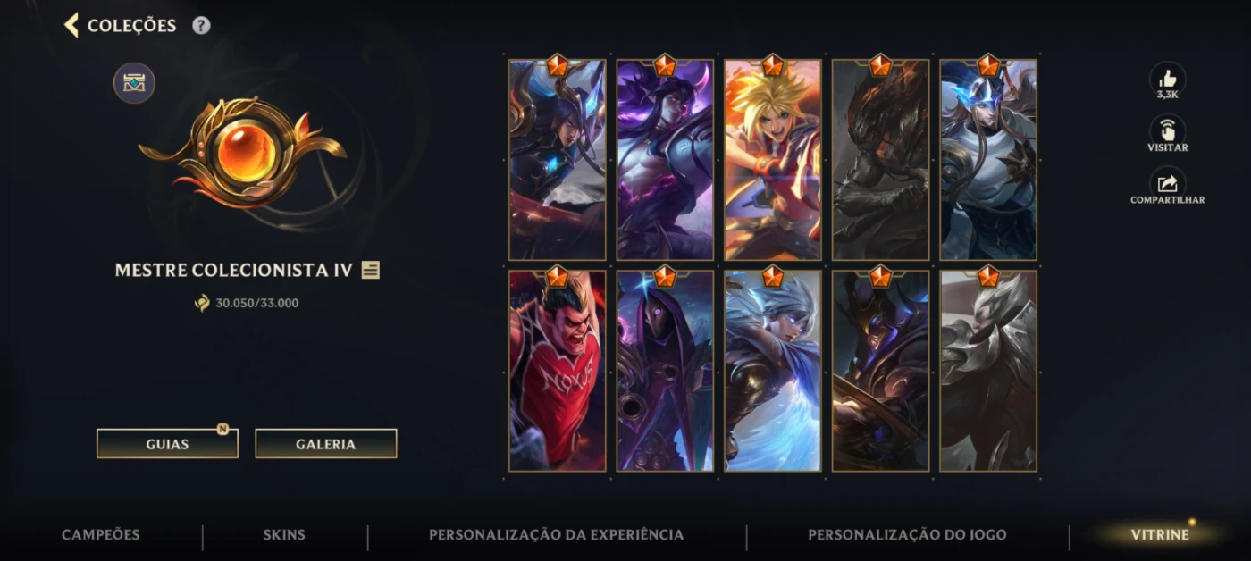This screenshot has width=1251, height=561.
Task: Share the showcase via the Compartilhar icon
Action: pos(1167,183)
